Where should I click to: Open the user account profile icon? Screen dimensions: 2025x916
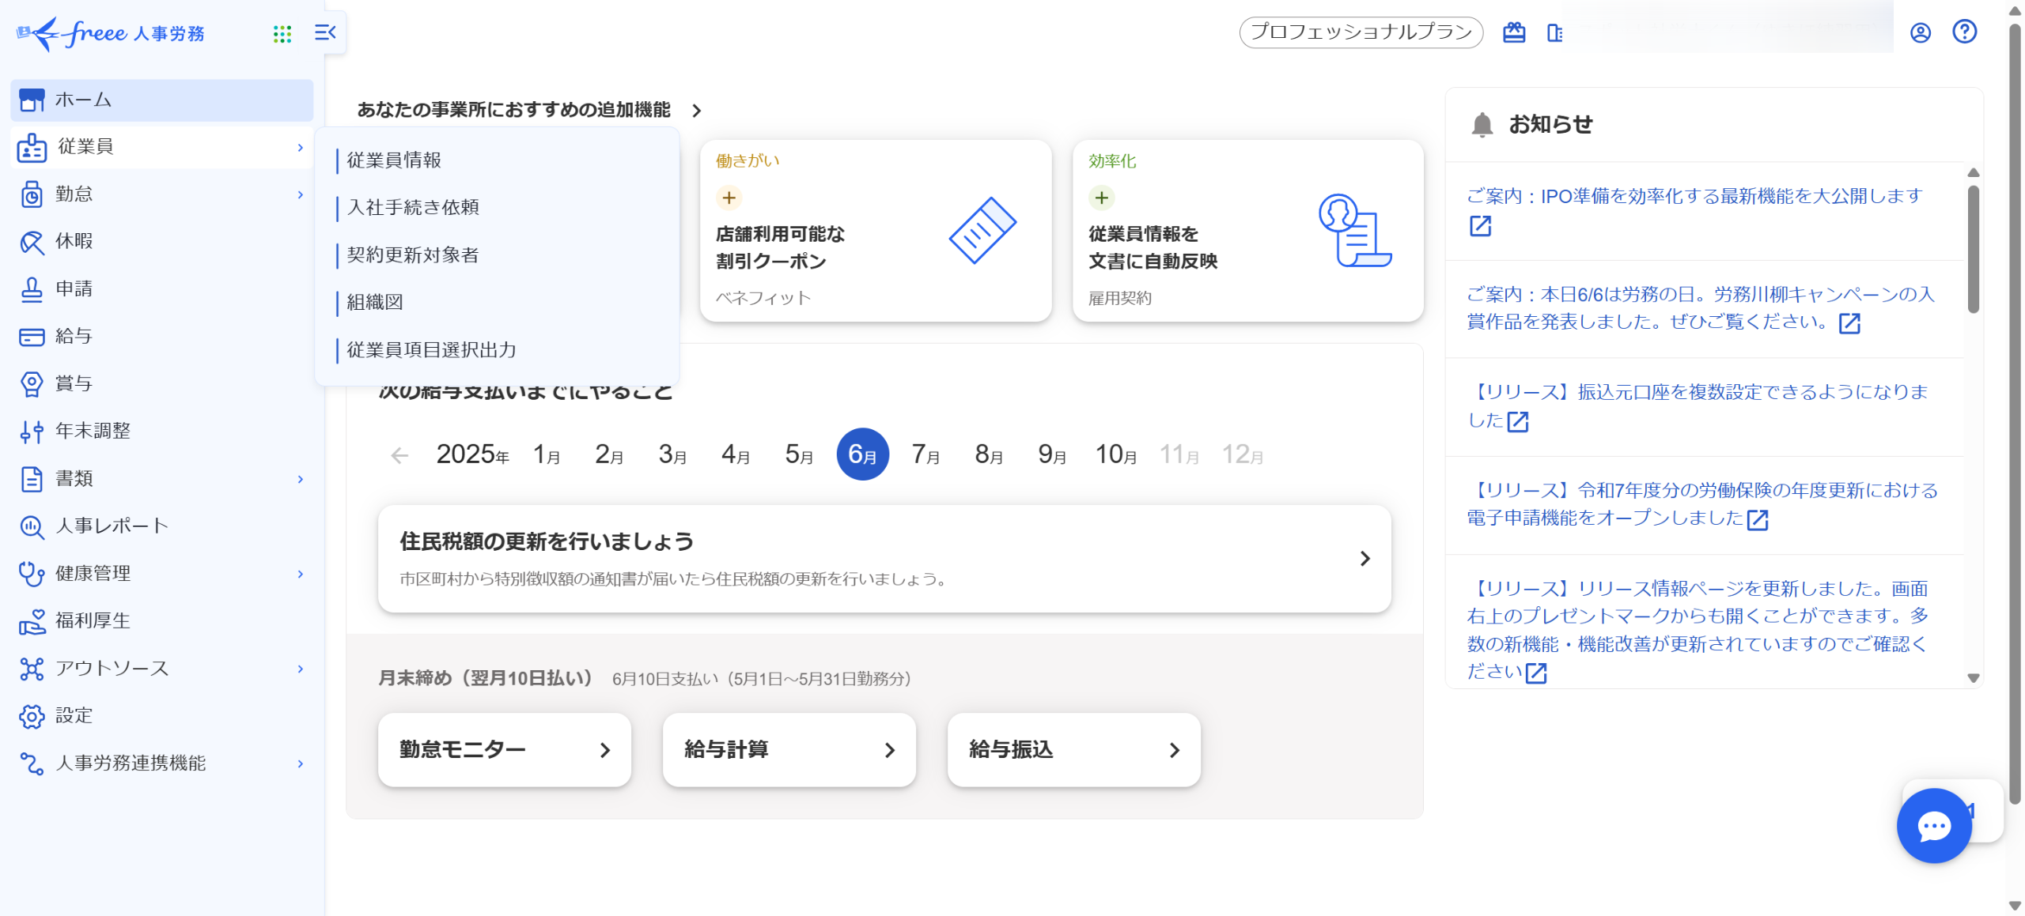coord(1921,32)
